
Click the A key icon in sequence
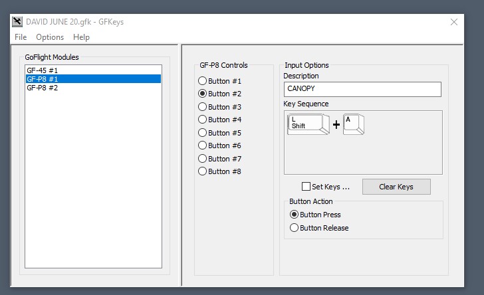point(354,124)
